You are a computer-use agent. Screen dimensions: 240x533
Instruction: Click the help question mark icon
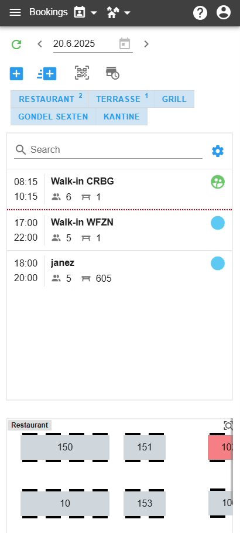point(200,13)
